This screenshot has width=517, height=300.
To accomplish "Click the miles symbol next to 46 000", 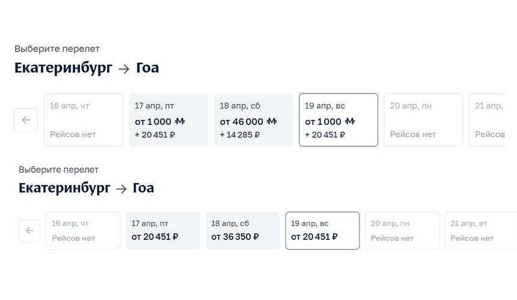I will click(271, 121).
